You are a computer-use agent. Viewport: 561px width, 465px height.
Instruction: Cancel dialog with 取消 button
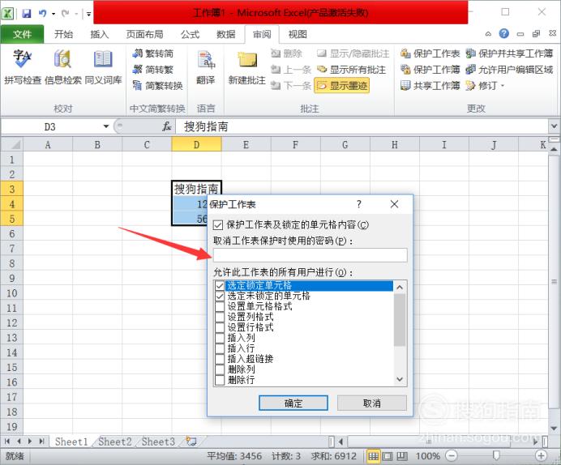pos(372,403)
